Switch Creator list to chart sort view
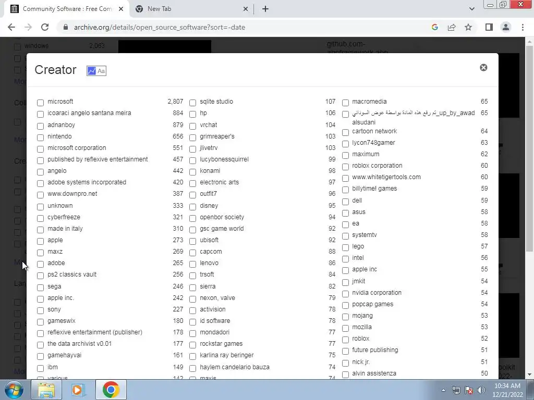Screen dimensions: 534x400 pyautogui.click(x=92, y=71)
